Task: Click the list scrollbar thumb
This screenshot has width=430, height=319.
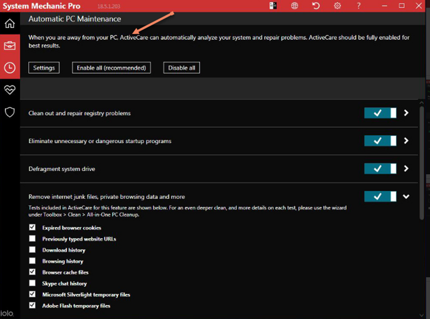Action: point(422,163)
